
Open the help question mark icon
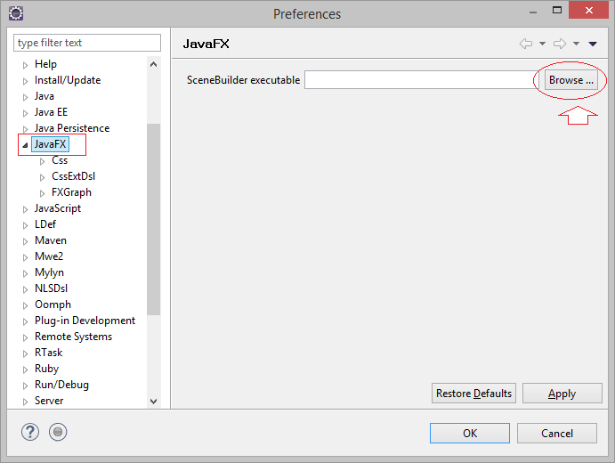[30, 433]
